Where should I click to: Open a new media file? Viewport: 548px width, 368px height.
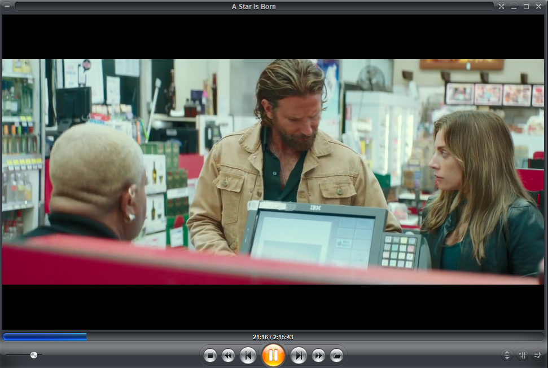[x=337, y=356]
